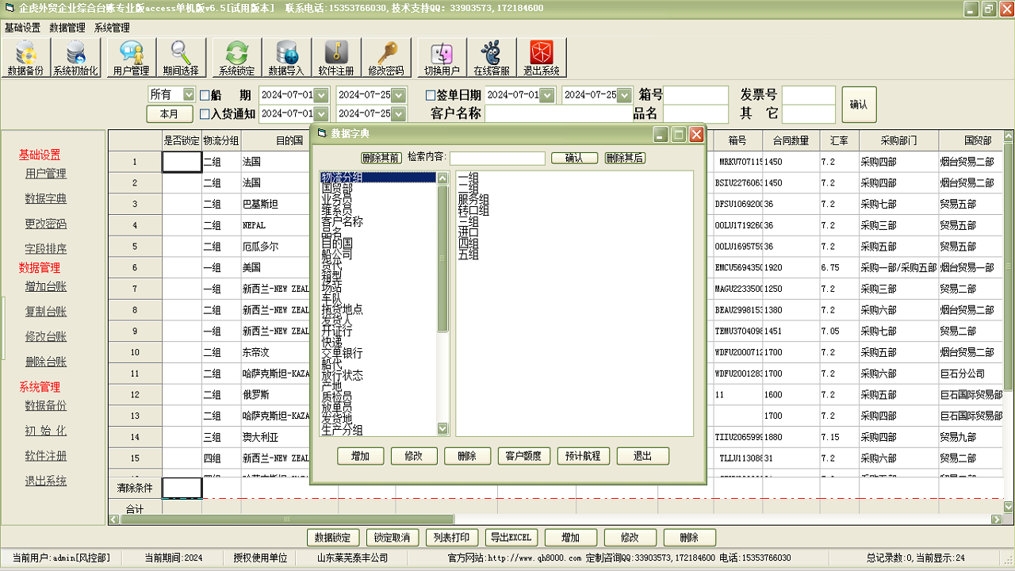The image size is (1015, 571).
Task: Open the 船期 start date dropdown
Action: (321, 95)
